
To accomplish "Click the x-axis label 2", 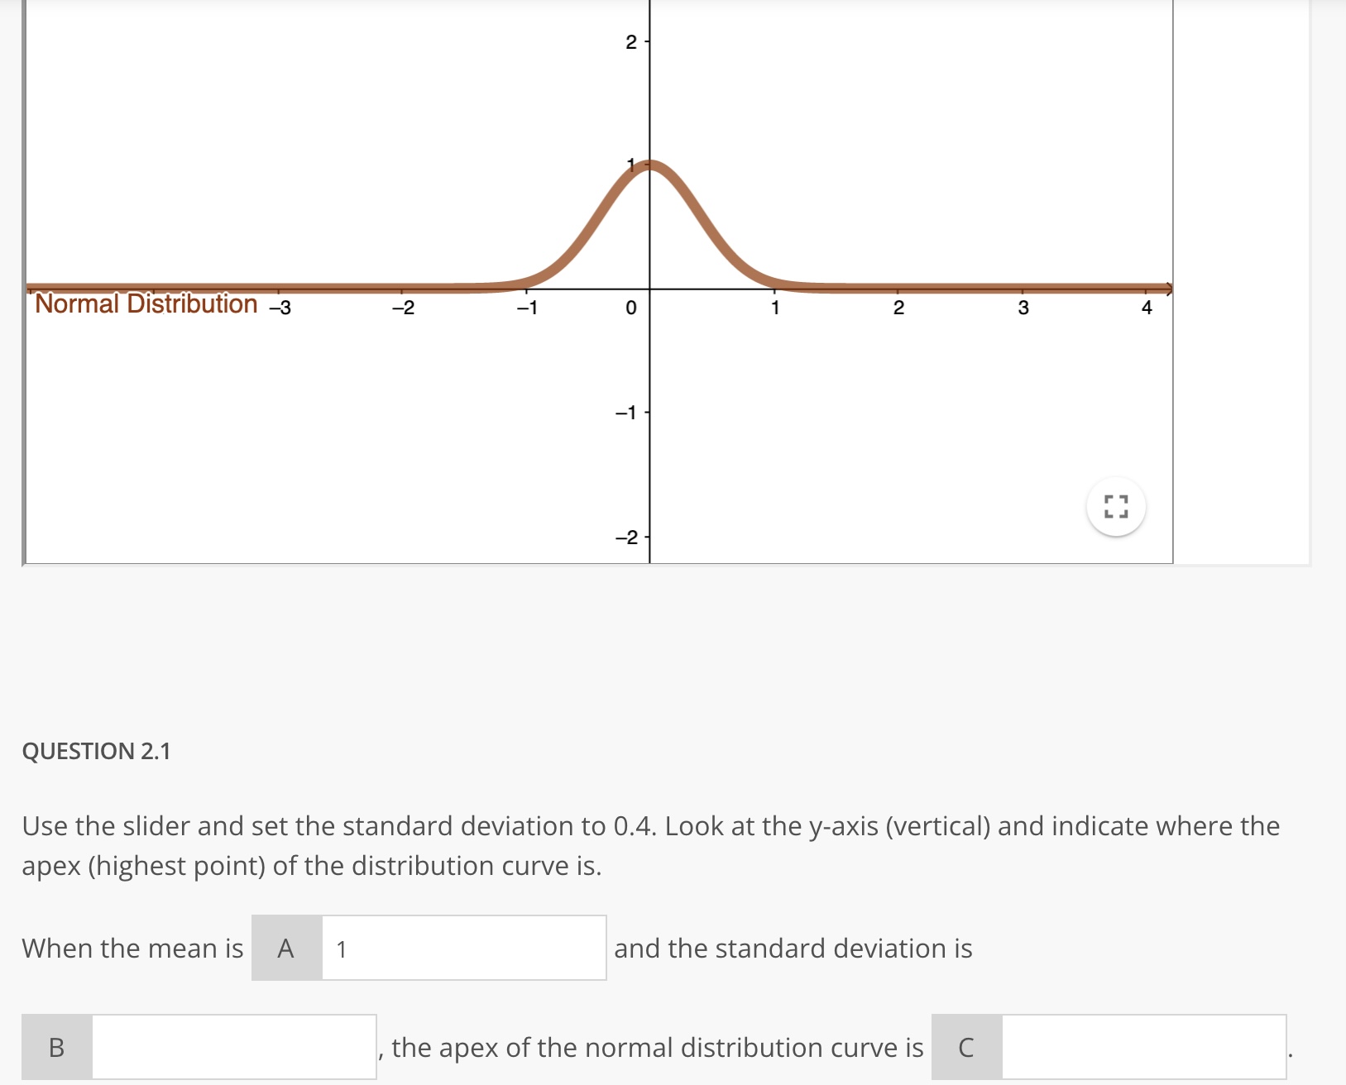I will [898, 308].
